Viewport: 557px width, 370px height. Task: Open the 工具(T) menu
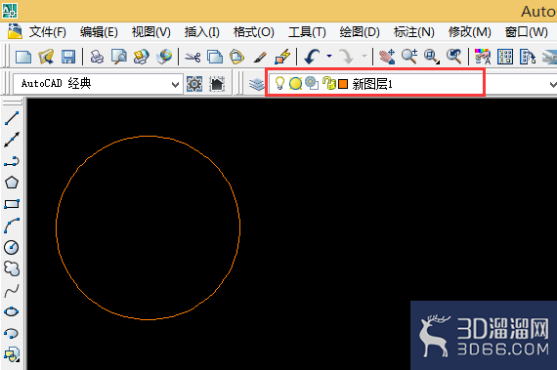[x=307, y=32]
